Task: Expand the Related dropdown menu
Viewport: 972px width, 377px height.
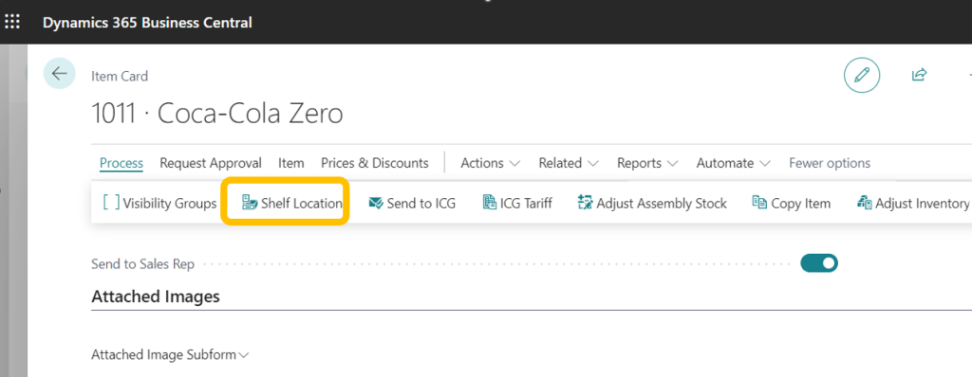Action: tap(569, 164)
